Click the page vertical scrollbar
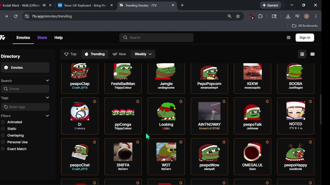Screen dimensions: 330x185 (321, 109)
